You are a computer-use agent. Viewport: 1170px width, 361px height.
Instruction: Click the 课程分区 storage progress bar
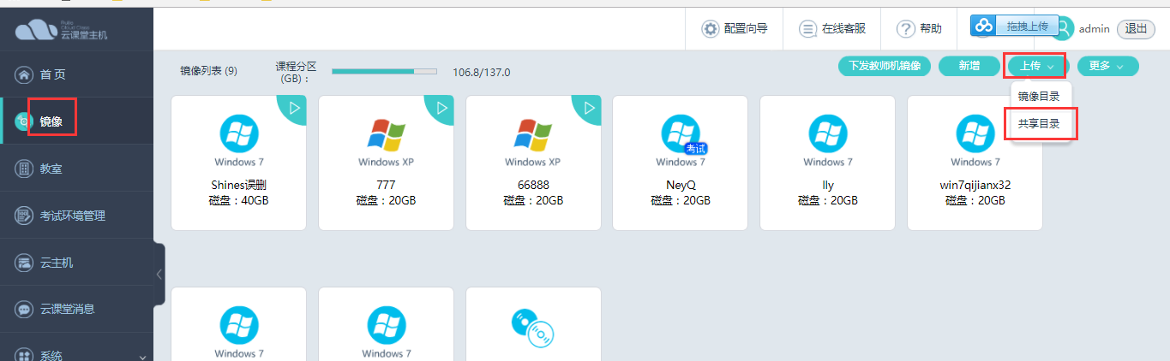[384, 72]
